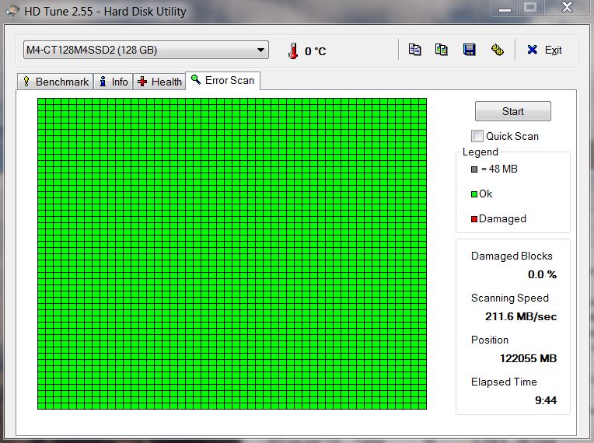Click the green block scan grid
The image size is (594, 443).
(x=232, y=253)
